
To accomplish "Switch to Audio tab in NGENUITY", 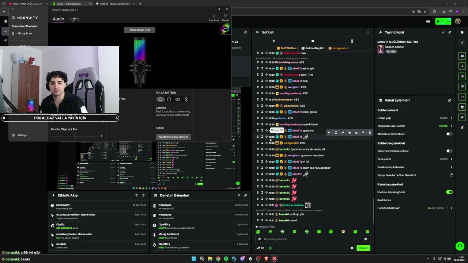I will click(x=58, y=19).
